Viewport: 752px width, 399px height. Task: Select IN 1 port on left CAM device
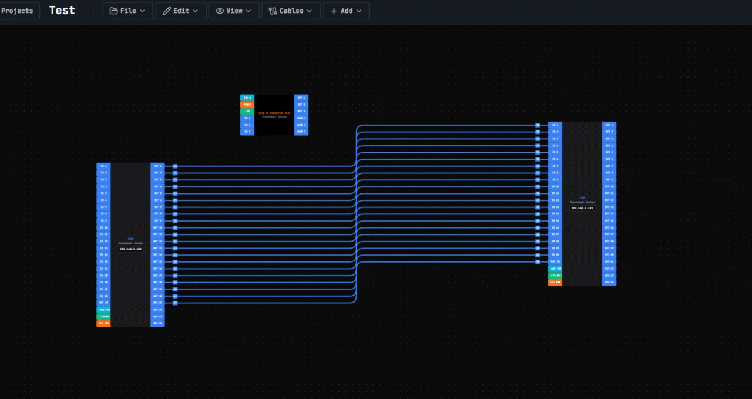(103, 166)
